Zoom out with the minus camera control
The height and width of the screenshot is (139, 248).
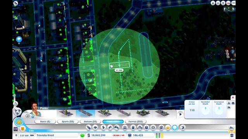(229, 10)
